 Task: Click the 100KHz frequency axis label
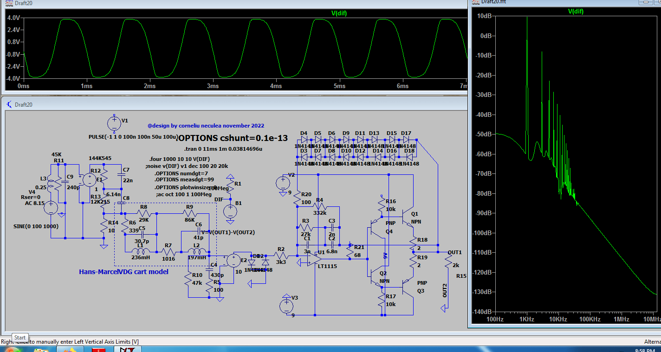click(590, 320)
